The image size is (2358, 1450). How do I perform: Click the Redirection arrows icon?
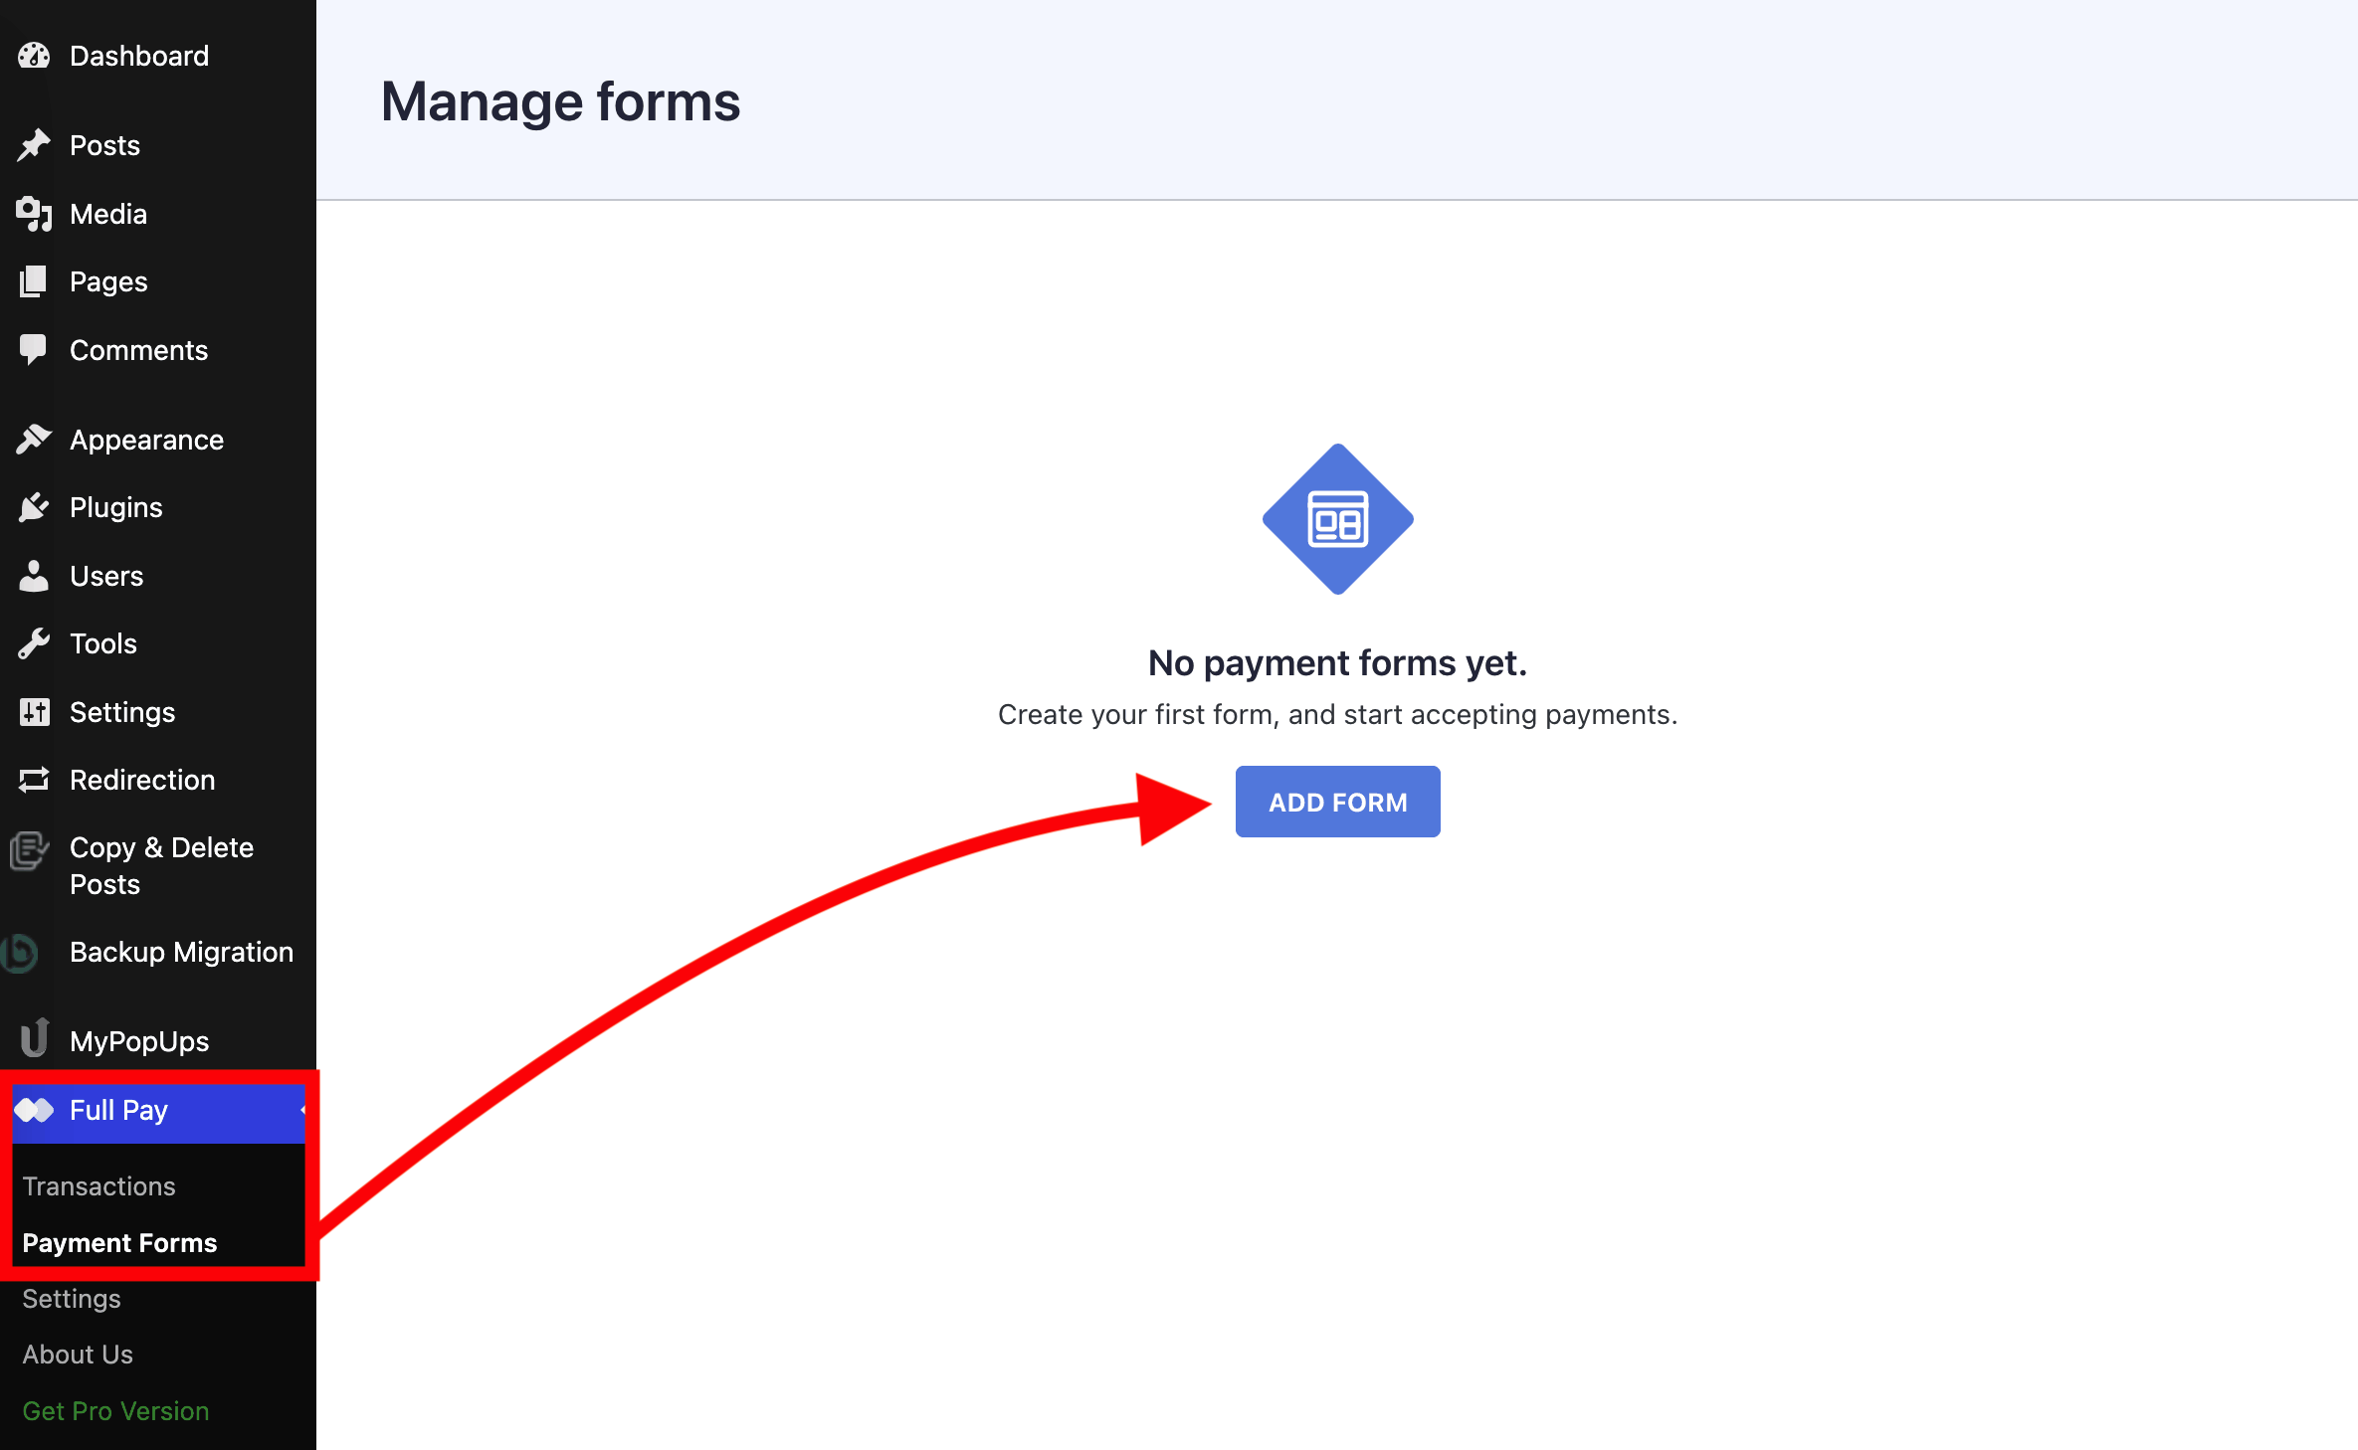point(34,780)
